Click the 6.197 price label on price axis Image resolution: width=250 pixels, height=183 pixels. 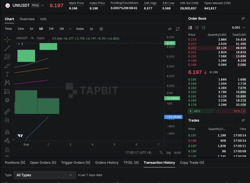coord(170,43)
